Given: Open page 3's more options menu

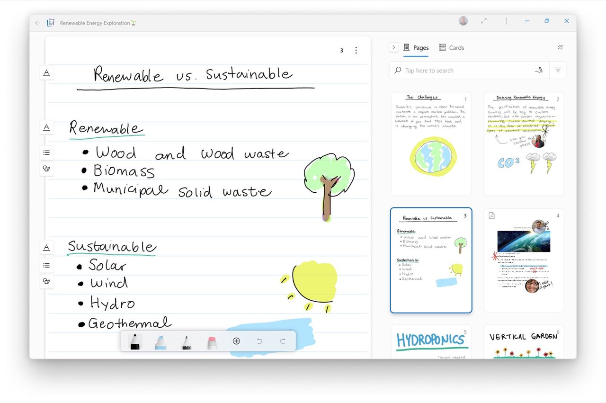Looking at the screenshot, I should click(x=356, y=50).
